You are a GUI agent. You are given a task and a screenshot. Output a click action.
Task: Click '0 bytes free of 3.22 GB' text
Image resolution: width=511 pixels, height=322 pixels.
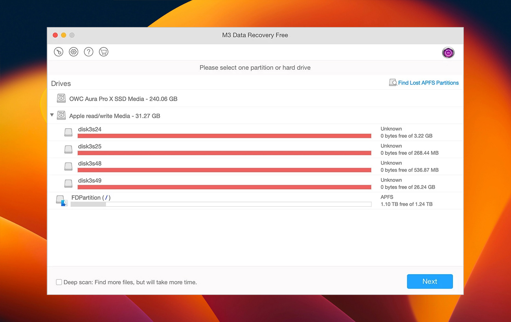coord(406,136)
